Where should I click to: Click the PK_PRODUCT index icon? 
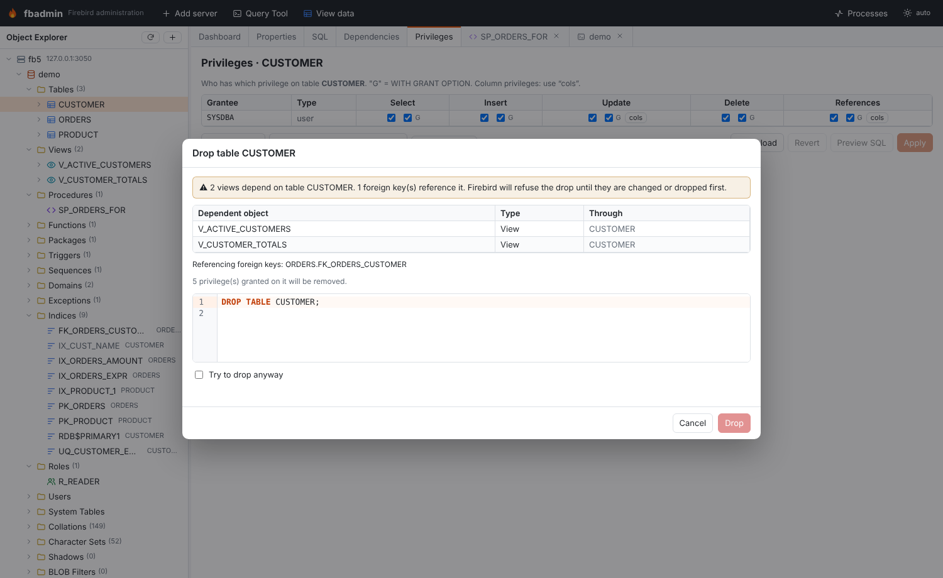[52, 421]
